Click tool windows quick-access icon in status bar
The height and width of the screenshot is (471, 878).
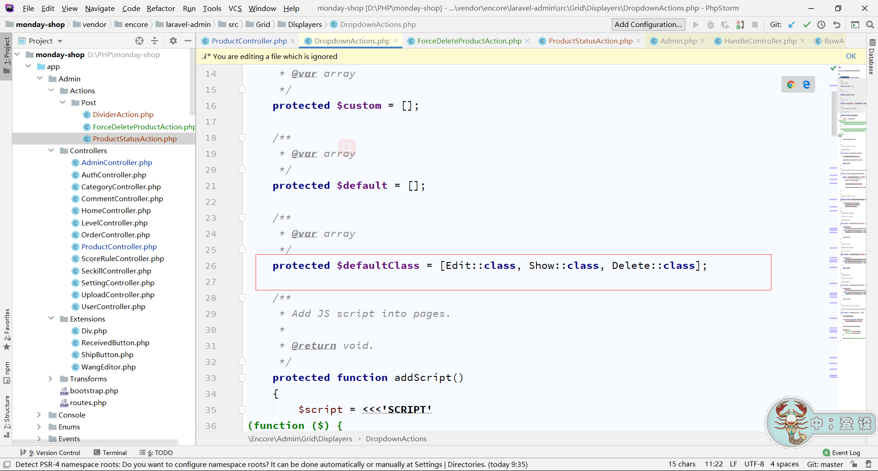7,464
